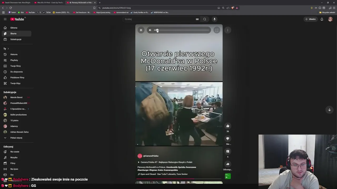Select Shorts in the sidebar
The height and width of the screenshot is (189, 337).
[16, 34]
